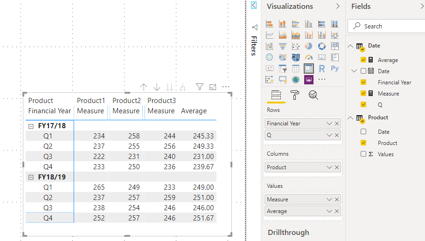Expand the Filters pane
The image size is (425, 241).
254,5
